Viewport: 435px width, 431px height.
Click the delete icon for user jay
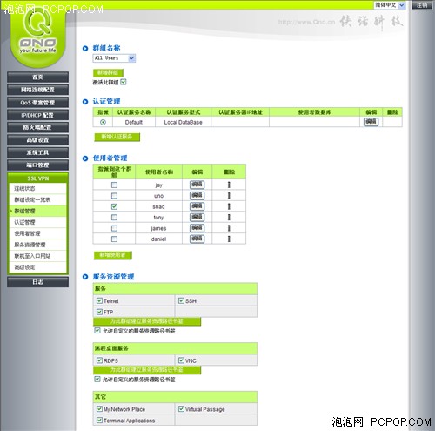tap(229, 185)
